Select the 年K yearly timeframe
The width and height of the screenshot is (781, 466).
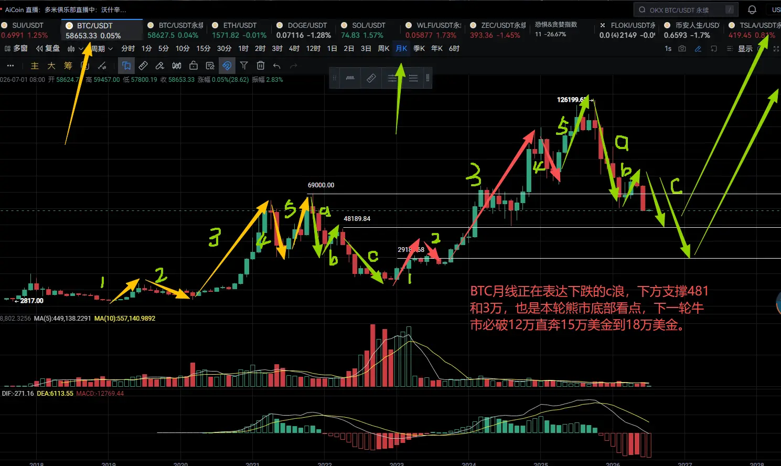437,48
